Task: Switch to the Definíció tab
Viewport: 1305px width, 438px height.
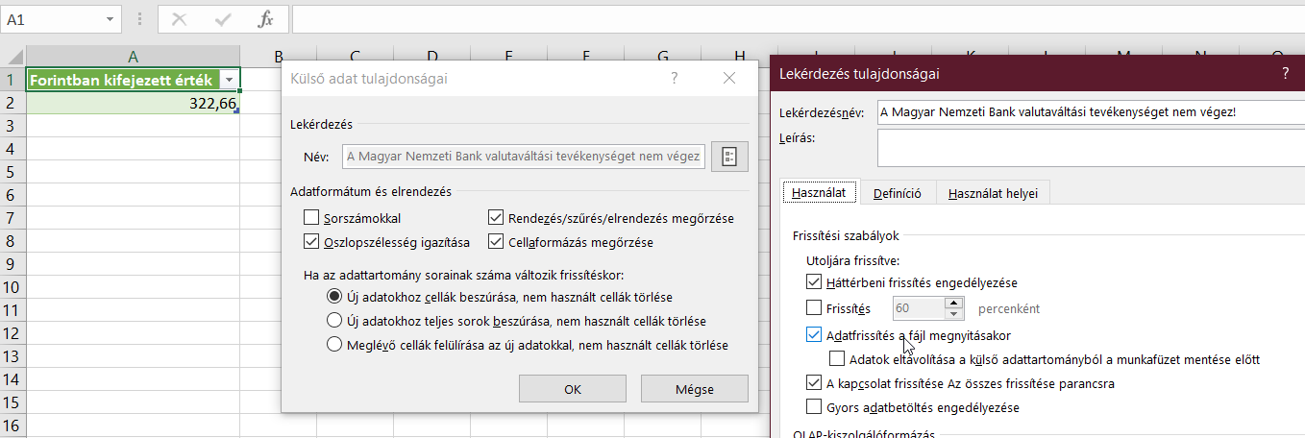Action: (x=898, y=193)
